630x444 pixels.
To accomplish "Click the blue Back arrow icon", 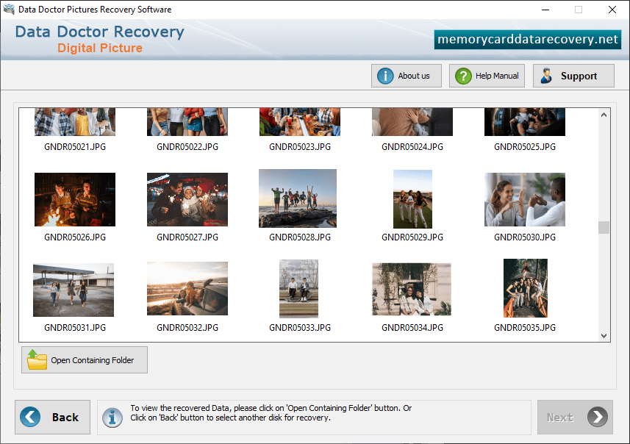I will [x=30, y=417].
